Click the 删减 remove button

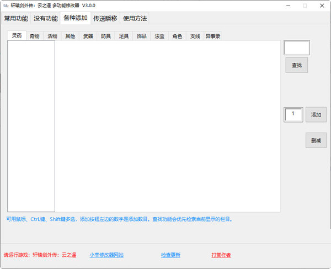click(x=316, y=140)
